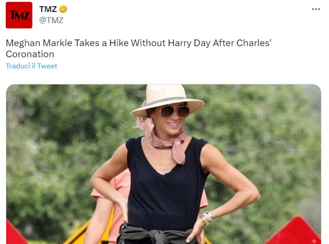329x244 pixels.
Task: Click the Traduci il Tweet link
Action: click(x=32, y=66)
